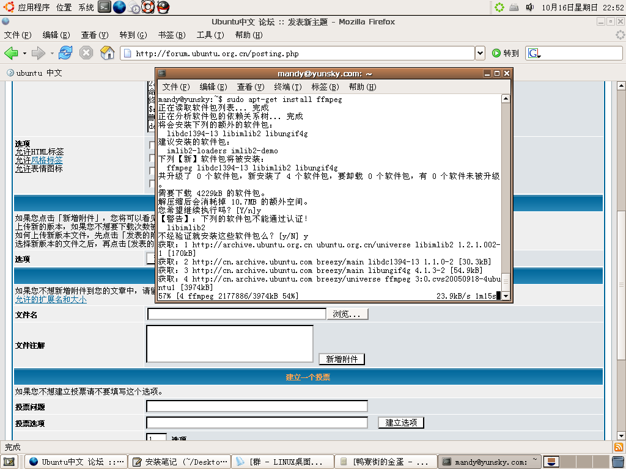Open the back button history dropdown arrow

(x=24, y=53)
